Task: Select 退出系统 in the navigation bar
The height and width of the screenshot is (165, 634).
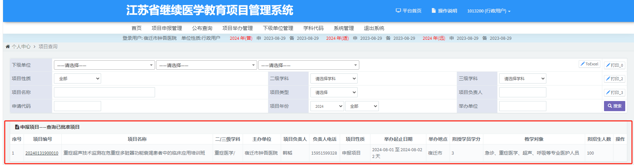Action: (374, 28)
